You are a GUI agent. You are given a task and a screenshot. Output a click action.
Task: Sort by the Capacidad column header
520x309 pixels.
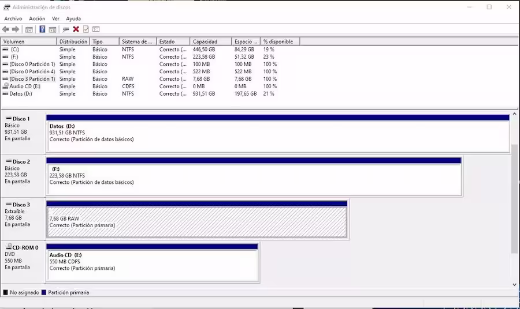210,42
